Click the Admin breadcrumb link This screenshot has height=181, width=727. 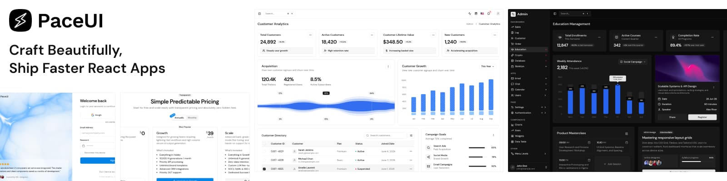[470, 24]
